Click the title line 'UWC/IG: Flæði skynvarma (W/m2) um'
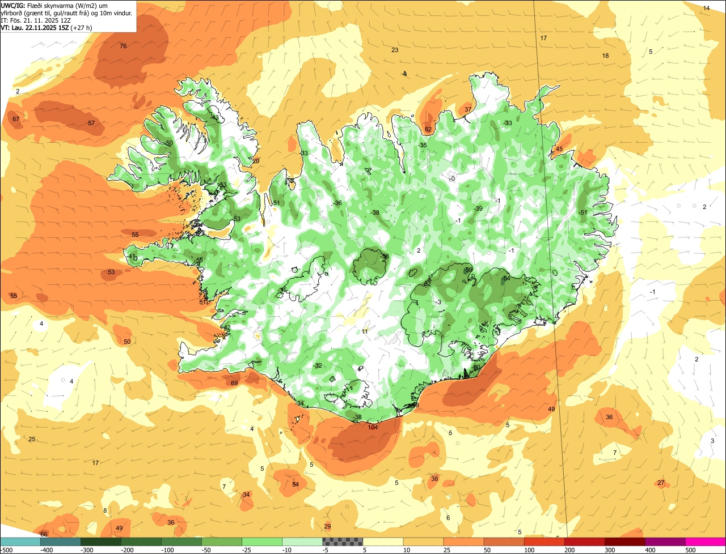 point(54,5)
